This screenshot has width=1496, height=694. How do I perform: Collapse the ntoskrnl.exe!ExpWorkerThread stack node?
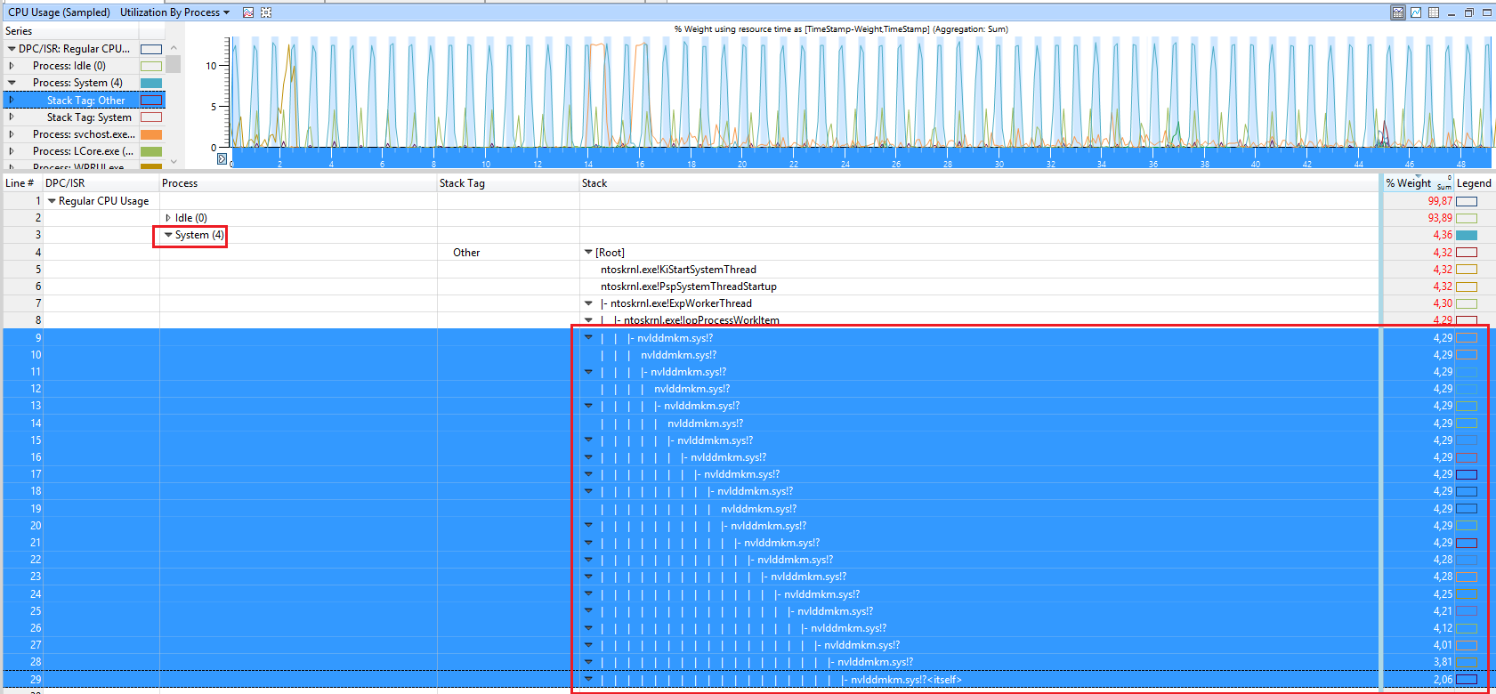(x=588, y=303)
